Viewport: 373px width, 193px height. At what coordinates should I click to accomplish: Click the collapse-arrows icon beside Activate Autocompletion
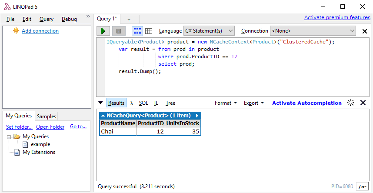coord(350,103)
